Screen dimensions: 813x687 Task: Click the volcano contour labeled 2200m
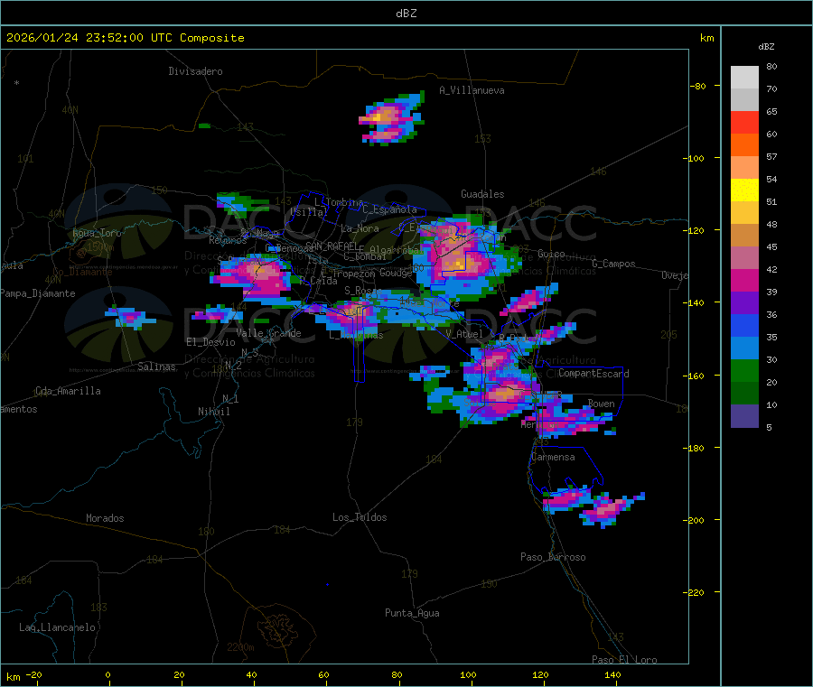pyautogui.click(x=278, y=631)
